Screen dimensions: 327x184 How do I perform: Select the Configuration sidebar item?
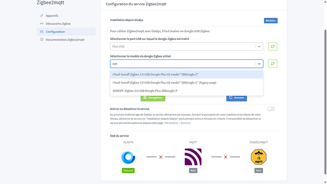[66, 32]
